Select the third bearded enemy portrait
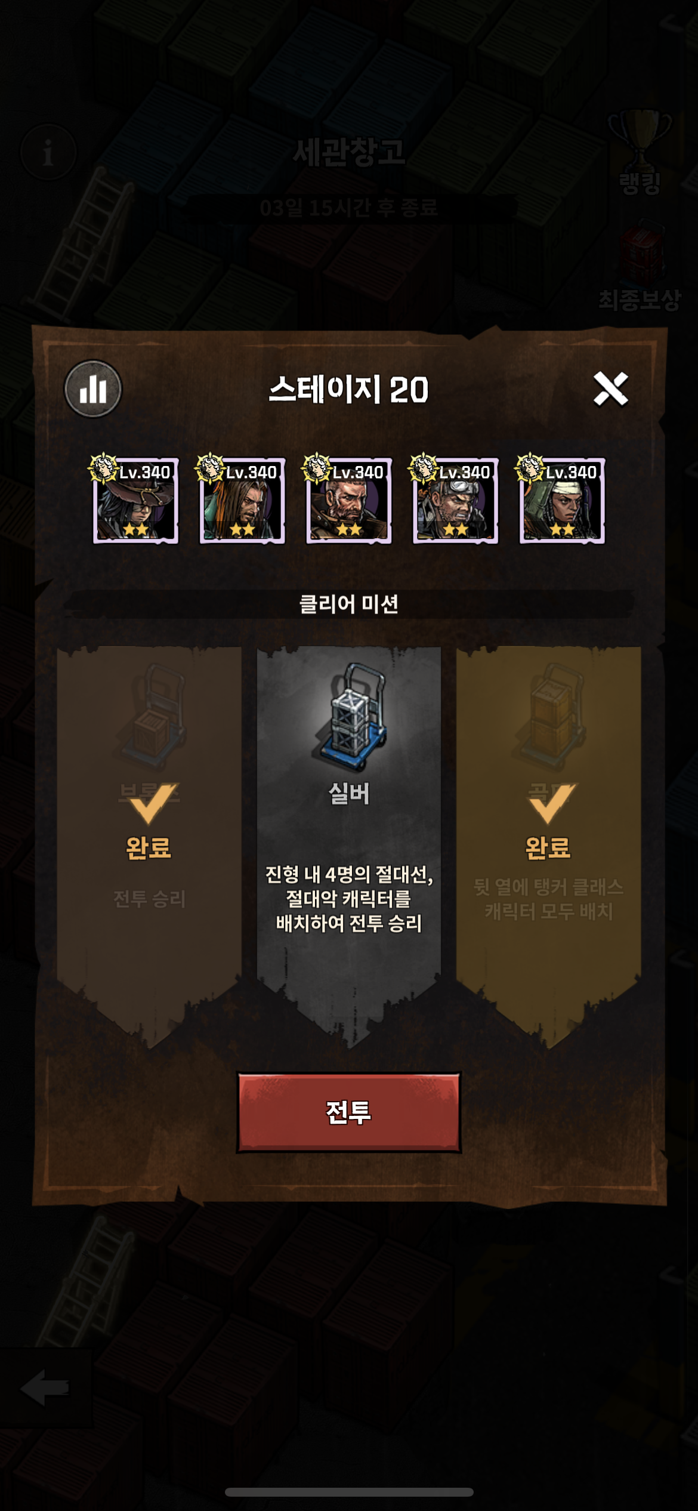 [349, 500]
